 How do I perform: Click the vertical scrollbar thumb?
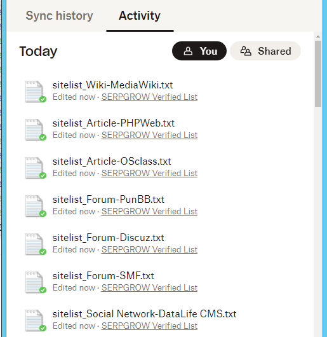[318, 74]
